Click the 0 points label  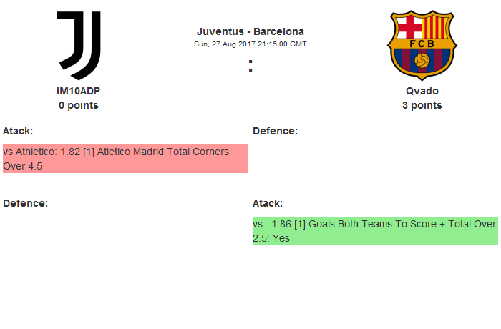point(79,105)
